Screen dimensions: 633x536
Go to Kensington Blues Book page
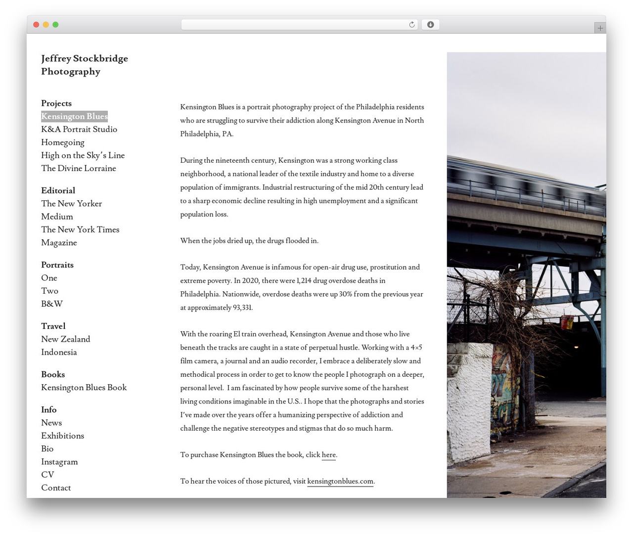(x=84, y=387)
